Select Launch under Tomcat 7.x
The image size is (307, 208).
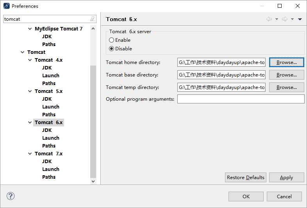(x=51, y=169)
